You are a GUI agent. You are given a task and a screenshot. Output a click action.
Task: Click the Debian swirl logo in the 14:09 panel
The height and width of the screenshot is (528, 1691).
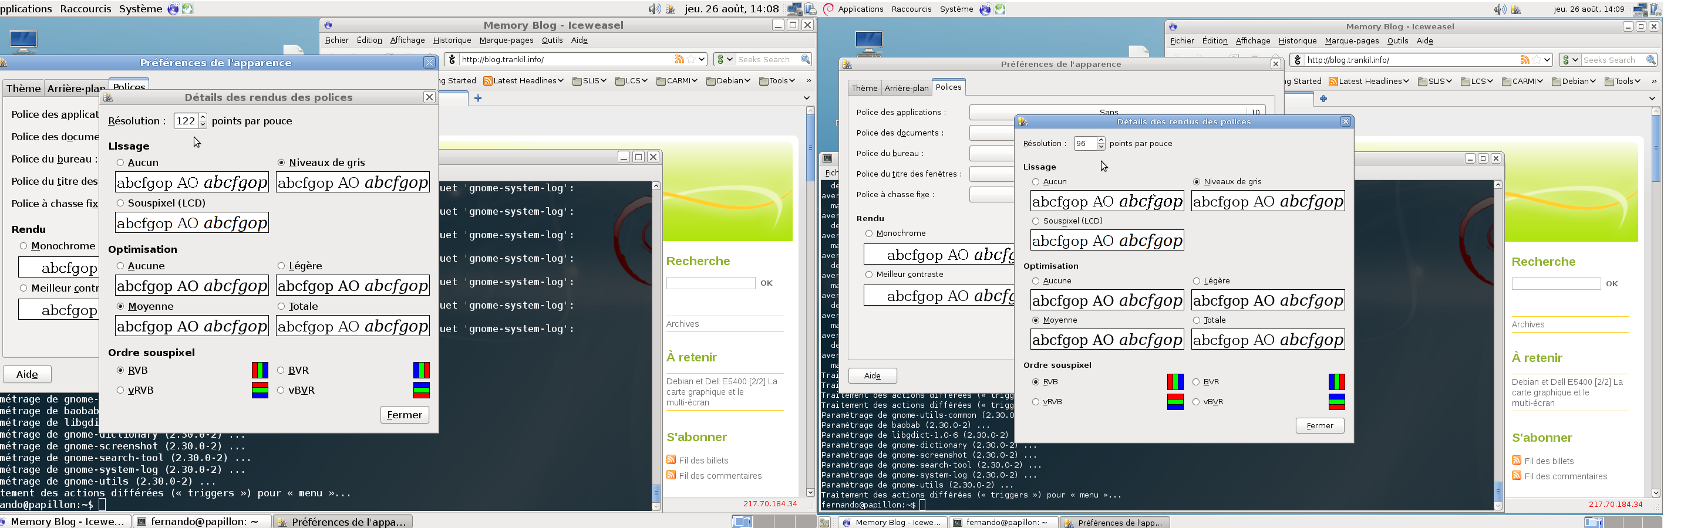coord(828,9)
